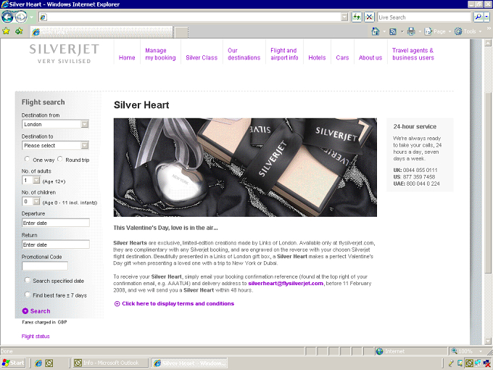Select Find best fare ± 7 days option

pyautogui.click(x=28, y=295)
